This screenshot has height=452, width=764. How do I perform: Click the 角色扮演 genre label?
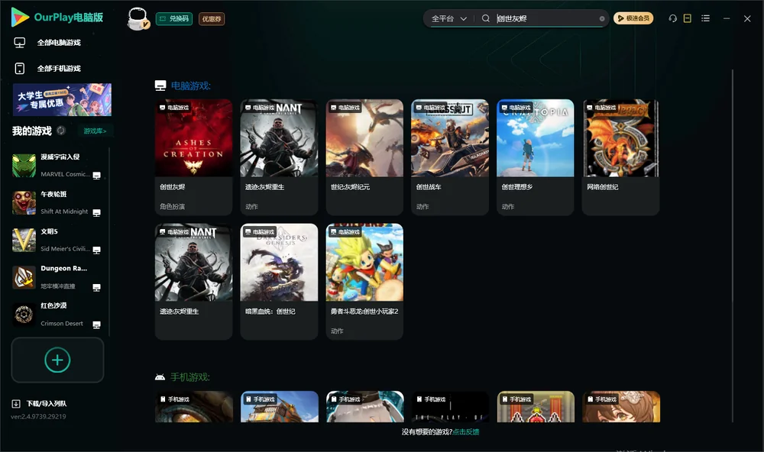click(172, 206)
